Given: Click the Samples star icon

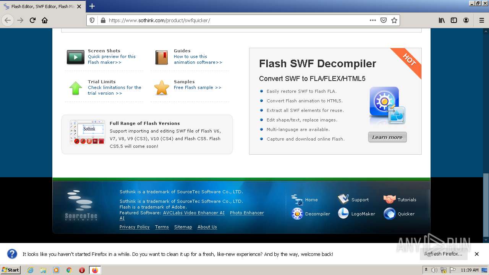Looking at the screenshot, I should [x=162, y=88].
